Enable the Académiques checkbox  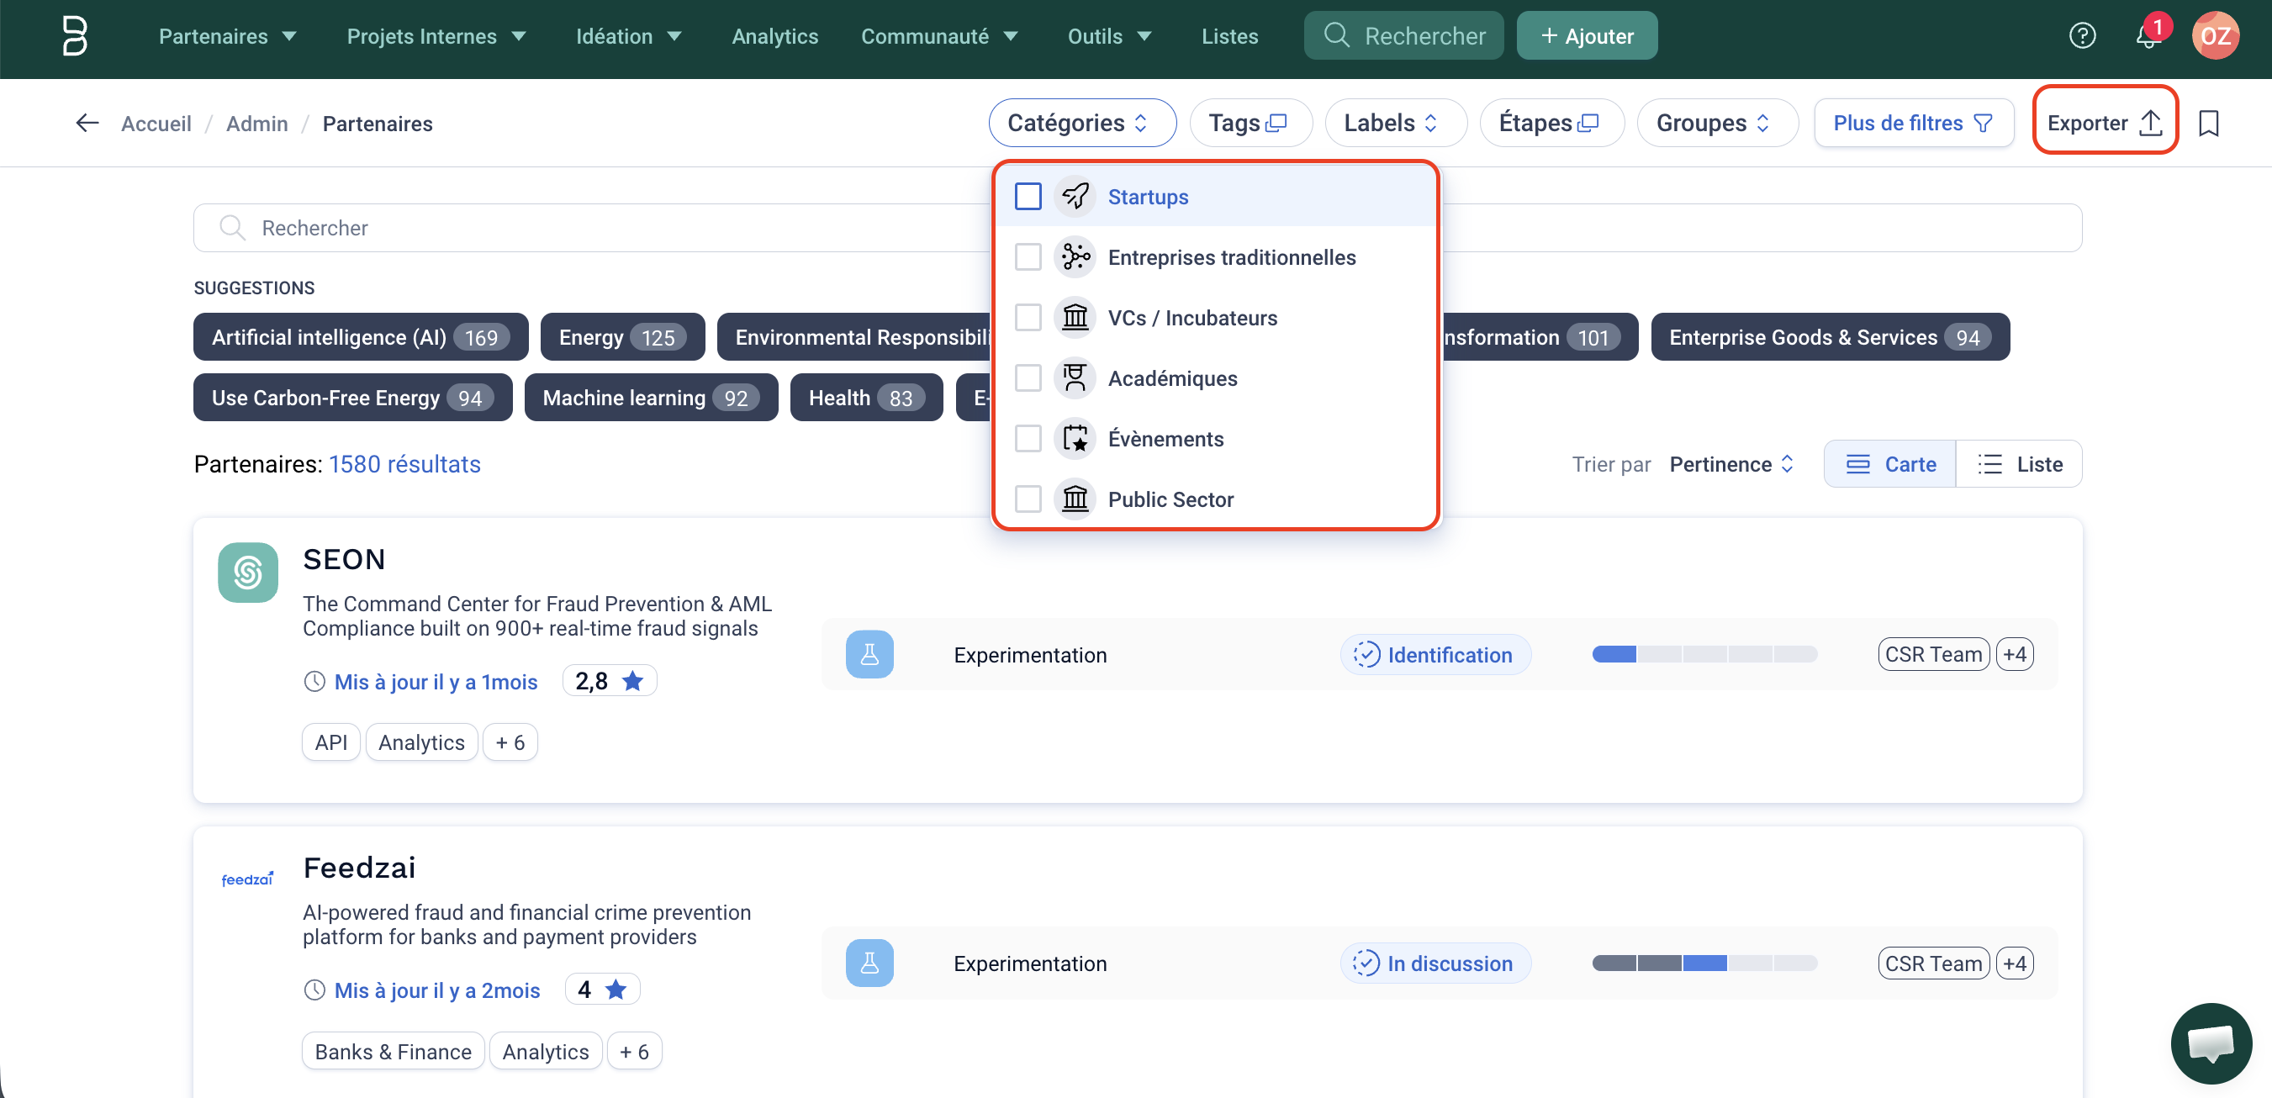tap(1028, 377)
